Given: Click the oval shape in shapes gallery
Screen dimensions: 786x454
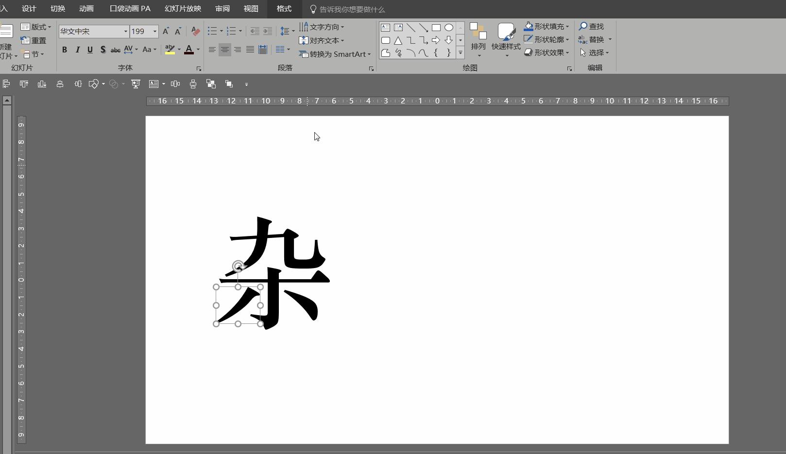Looking at the screenshot, I should point(448,28).
